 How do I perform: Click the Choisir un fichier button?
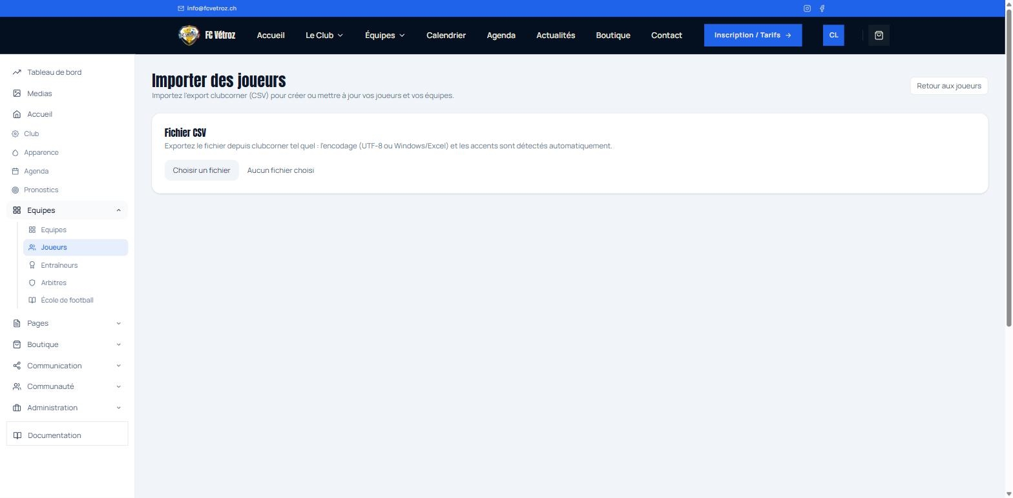coord(202,170)
